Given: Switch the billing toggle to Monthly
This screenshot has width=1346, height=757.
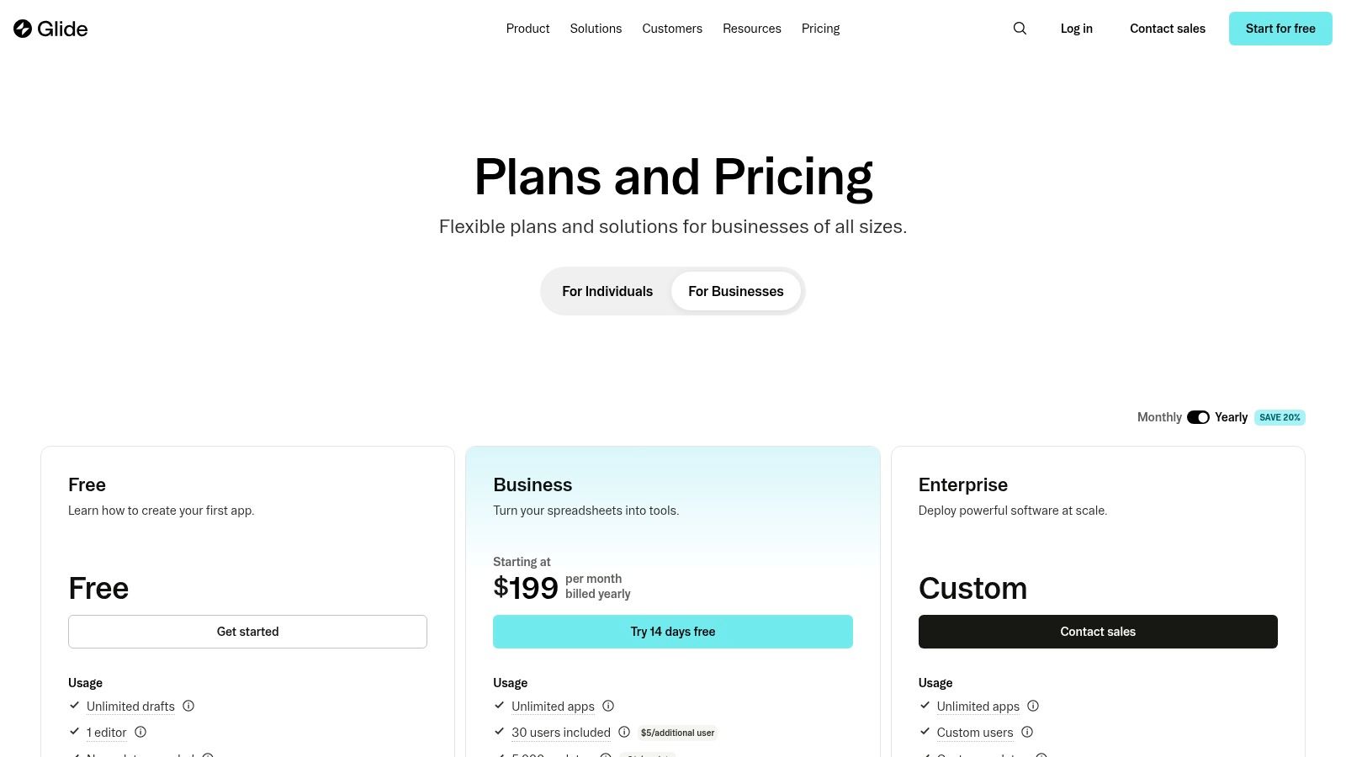Looking at the screenshot, I should click(x=1198, y=417).
